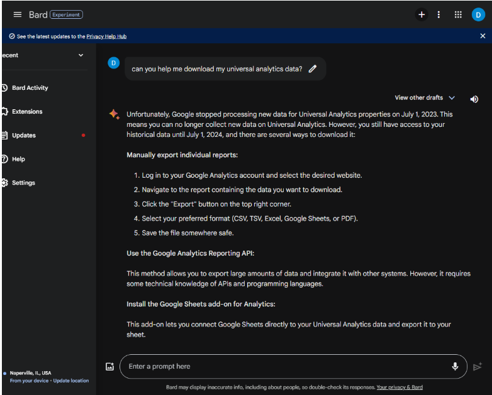Open Settings menu
Screen dimensions: 492x395
click(x=23, y=183)
